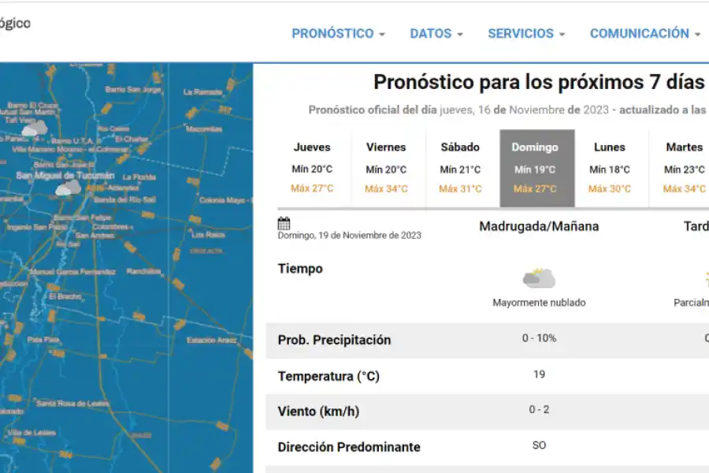Click the cloud icon over San Miguel de Tucumán
Viewport: 709px width, 473px height.
point(67,186)
